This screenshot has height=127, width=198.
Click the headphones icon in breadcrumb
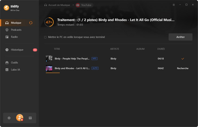coord(46,5)
